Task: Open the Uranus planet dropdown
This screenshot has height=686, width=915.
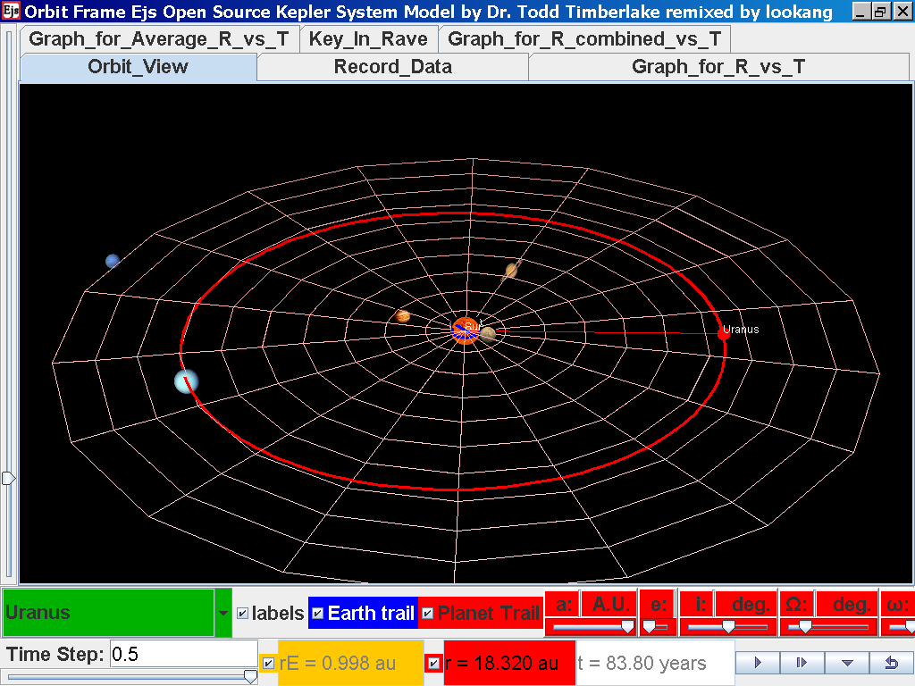Action: click(x=222, y=614)
